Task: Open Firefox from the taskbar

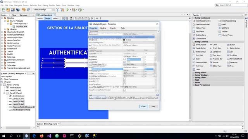Action: click(x=41, y=136)
